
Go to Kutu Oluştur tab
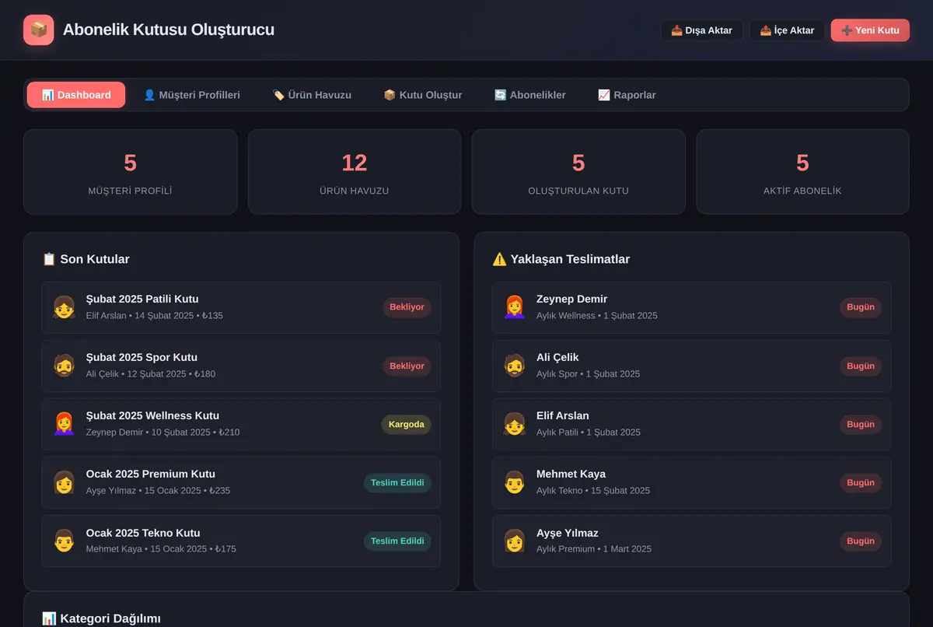pos(423,95)
